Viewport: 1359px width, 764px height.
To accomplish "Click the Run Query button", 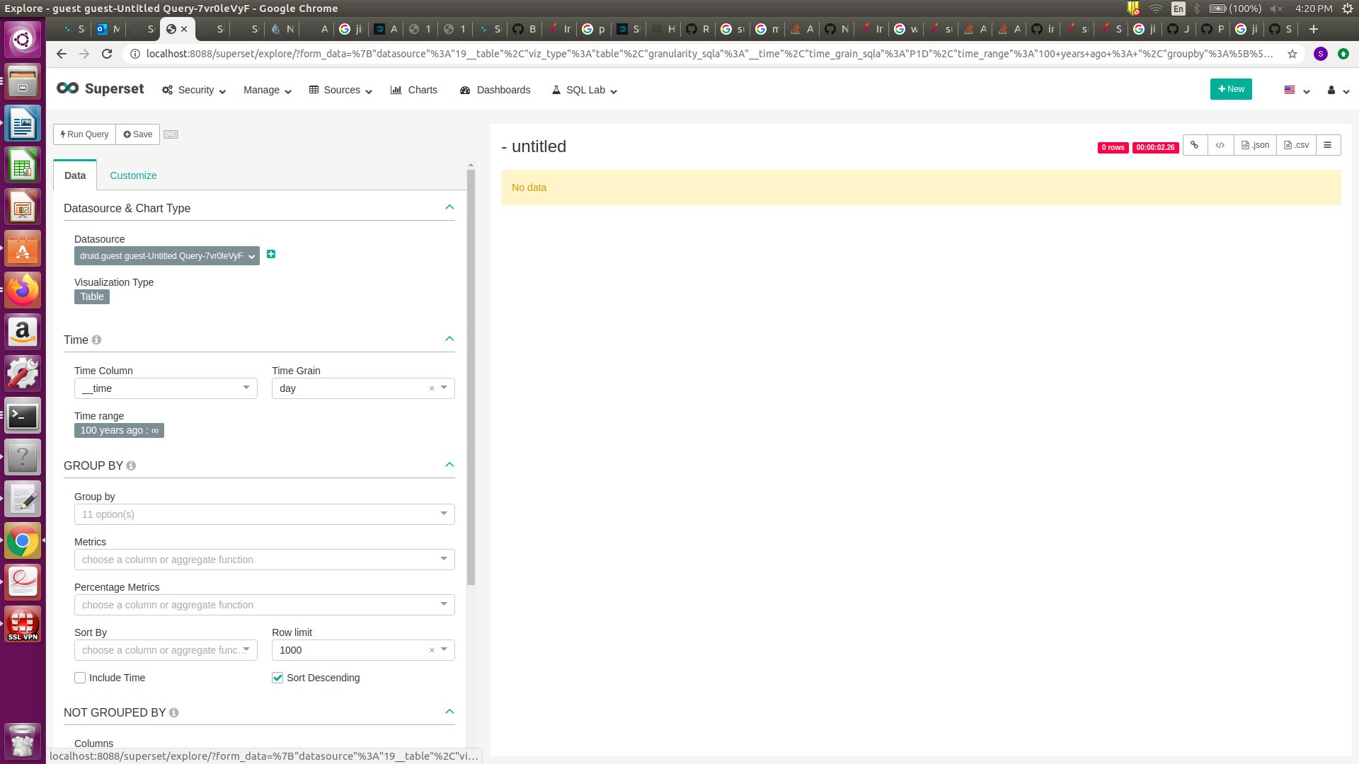I will tap(84, 134).
